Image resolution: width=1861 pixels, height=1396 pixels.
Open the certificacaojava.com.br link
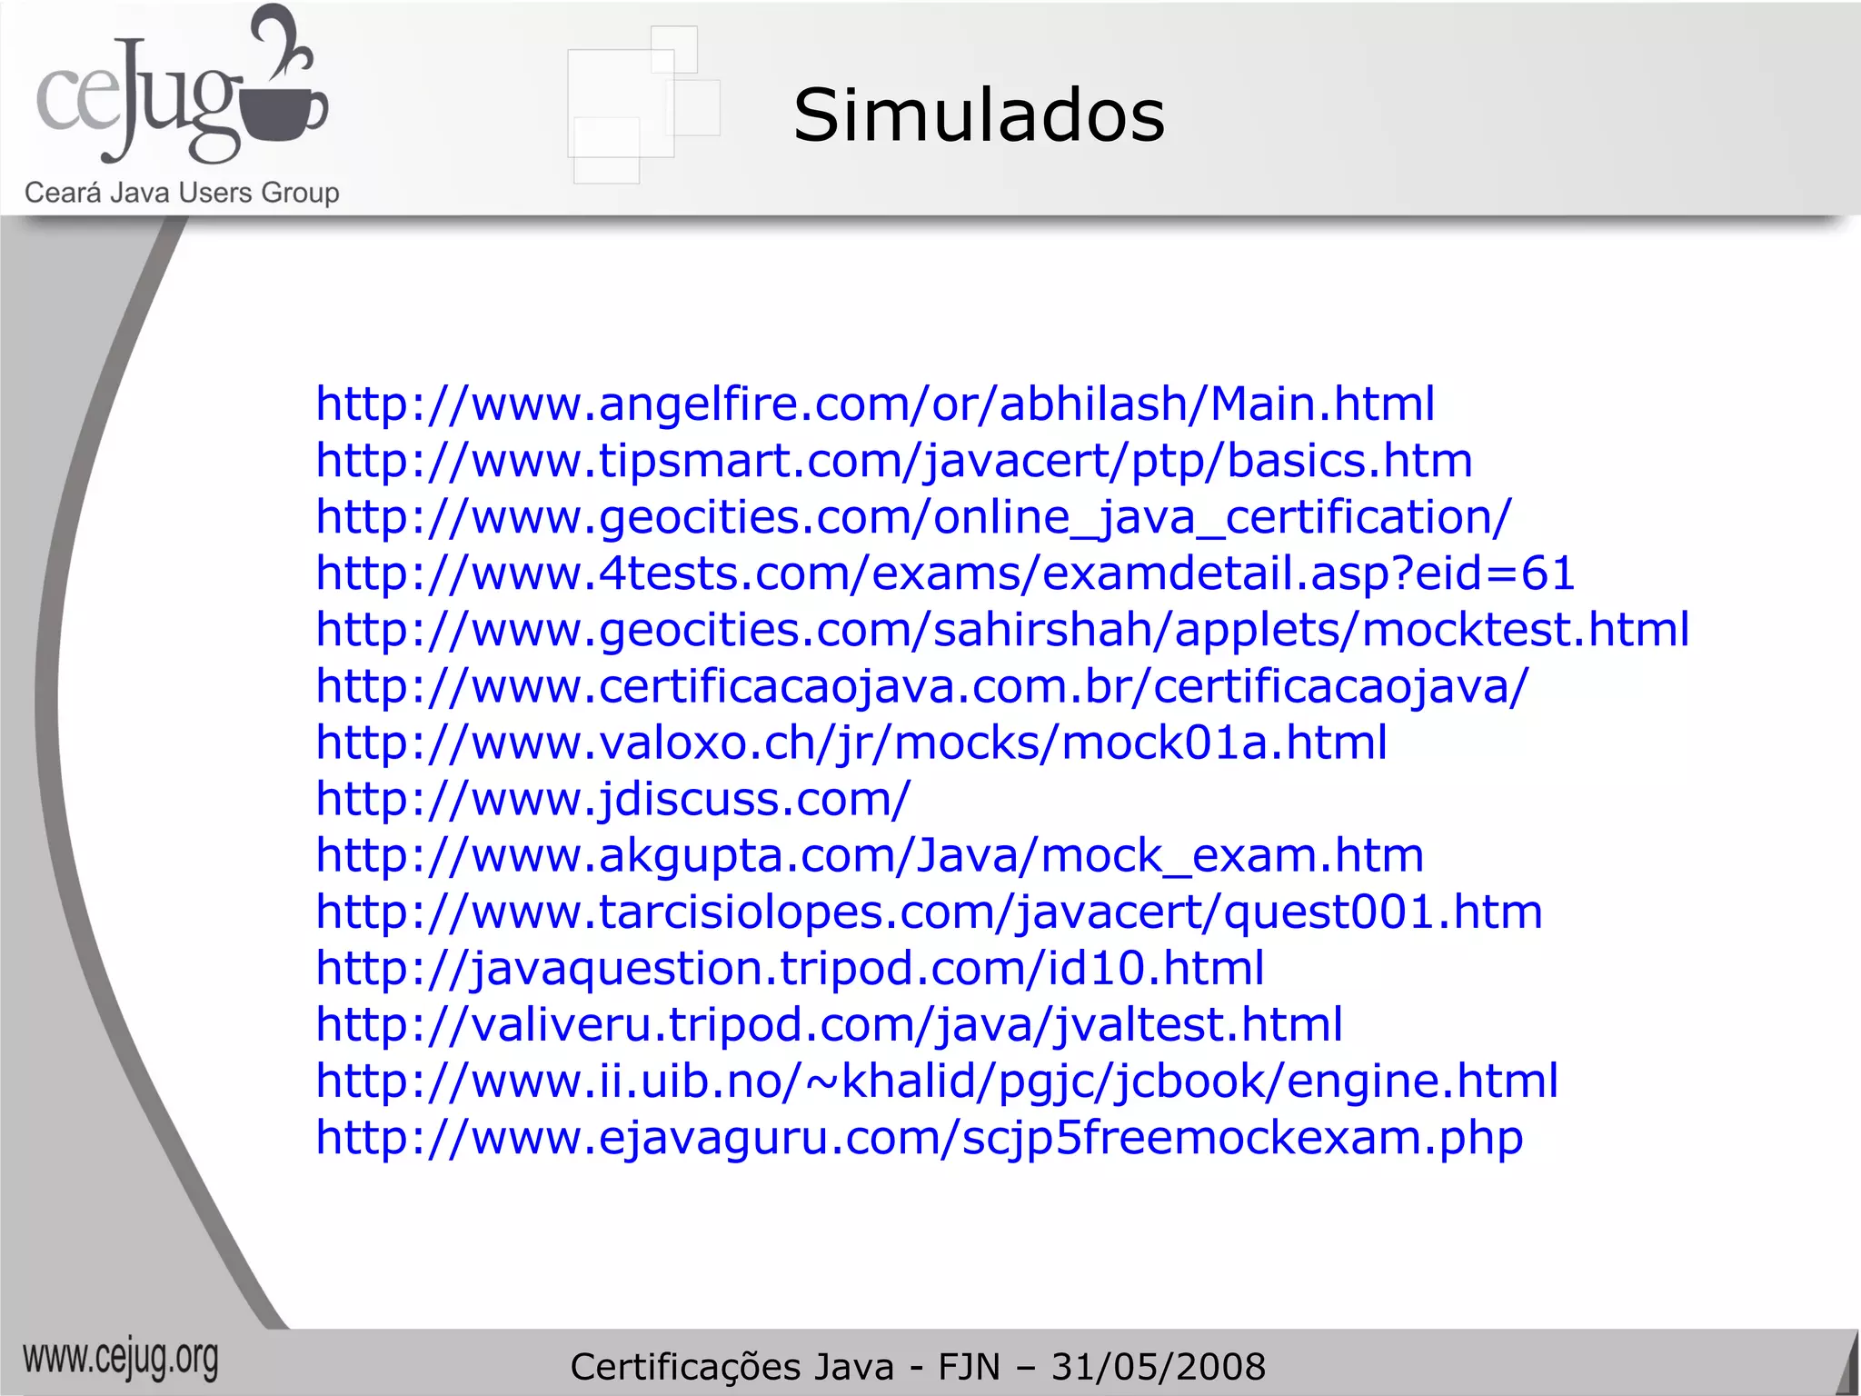[922, 687]
